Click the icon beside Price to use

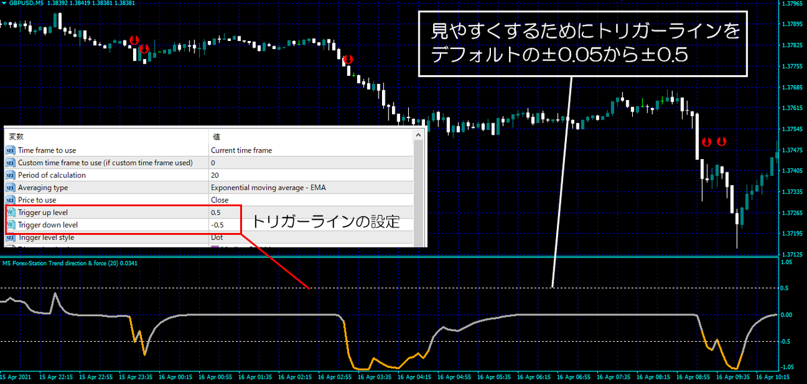[10, 200]
